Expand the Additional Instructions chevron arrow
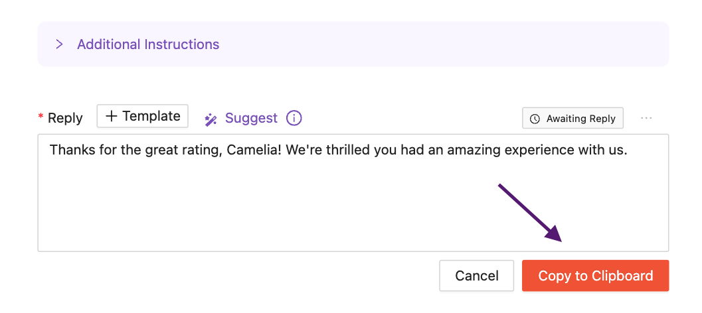 pos(59,44)
